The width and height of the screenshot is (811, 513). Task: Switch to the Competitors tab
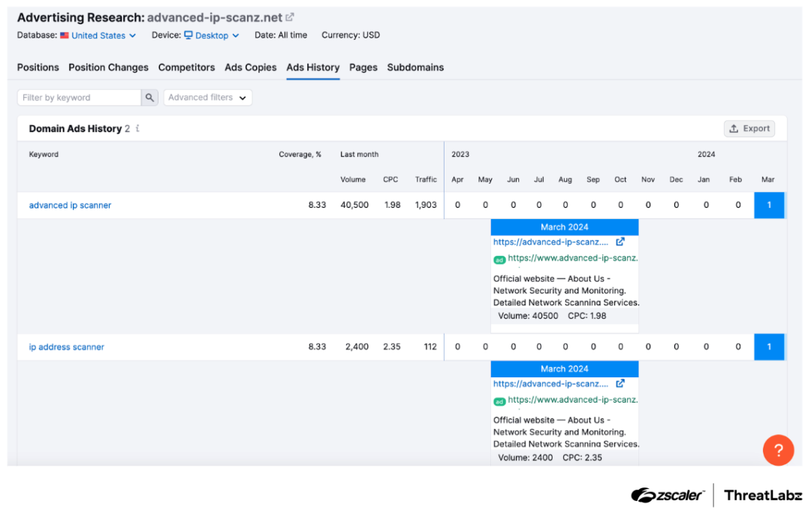click(186, 67)
